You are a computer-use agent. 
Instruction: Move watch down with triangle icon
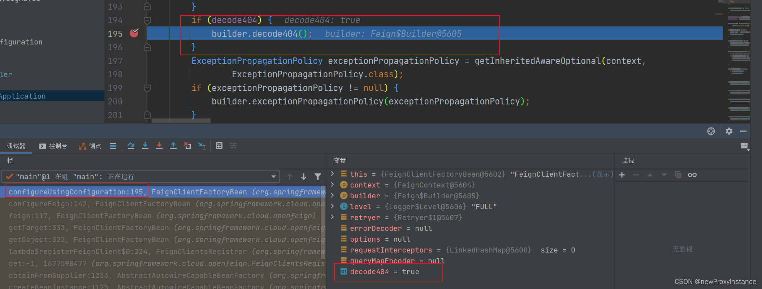[x=664, y=175]
